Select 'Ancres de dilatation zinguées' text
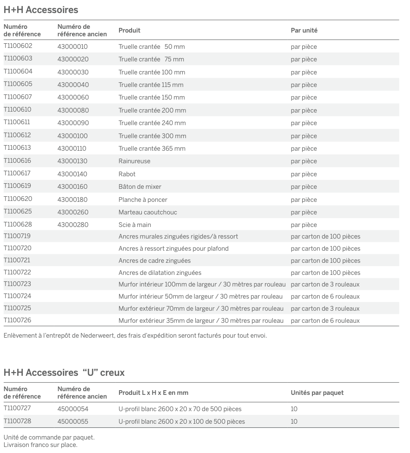The image size is (410, 453). (160, 273)
